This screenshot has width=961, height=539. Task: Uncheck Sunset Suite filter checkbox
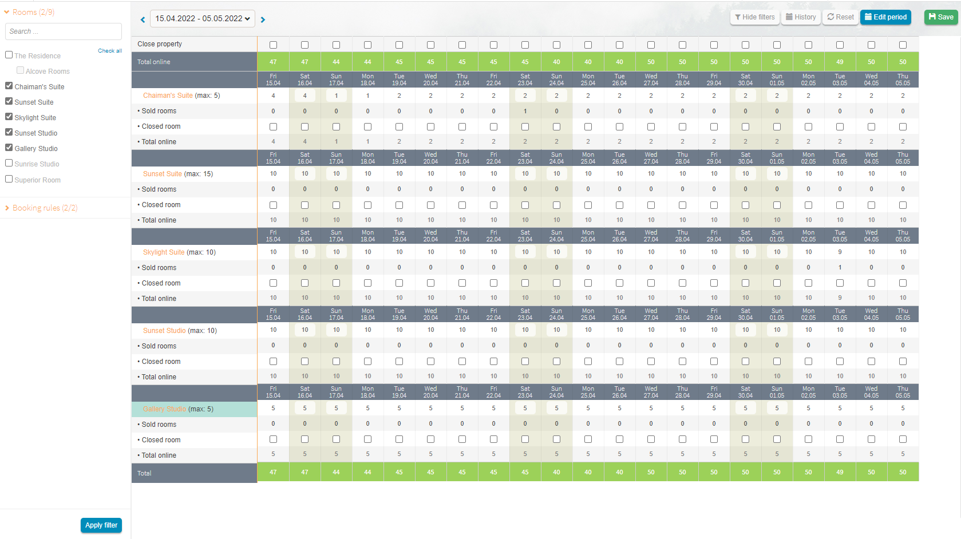[9, 101]
